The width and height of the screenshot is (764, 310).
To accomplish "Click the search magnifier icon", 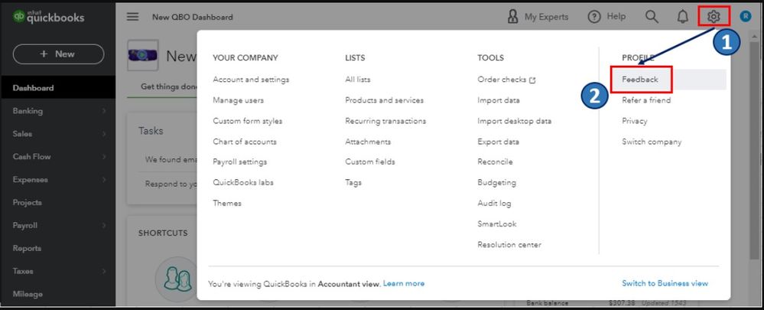I will point(652,17).
